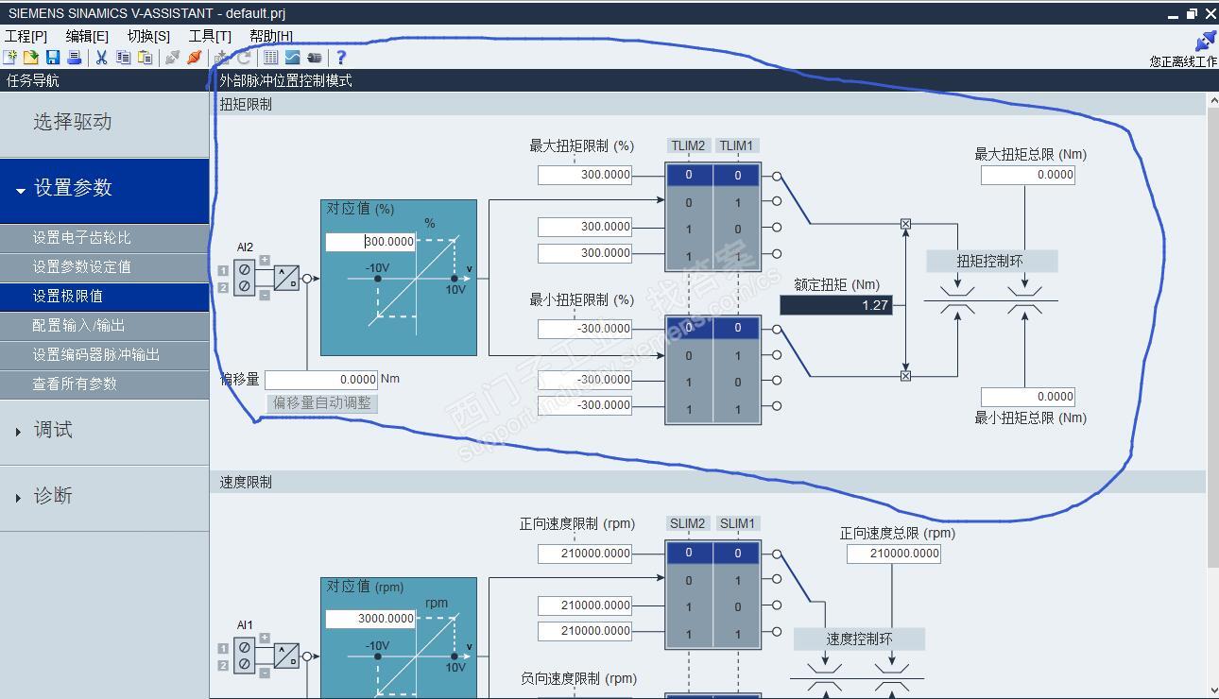Viewport: 1219px width, 699px height.
Task: Go to 设置编码器脉冲输出 page
Action: (104, 355)
